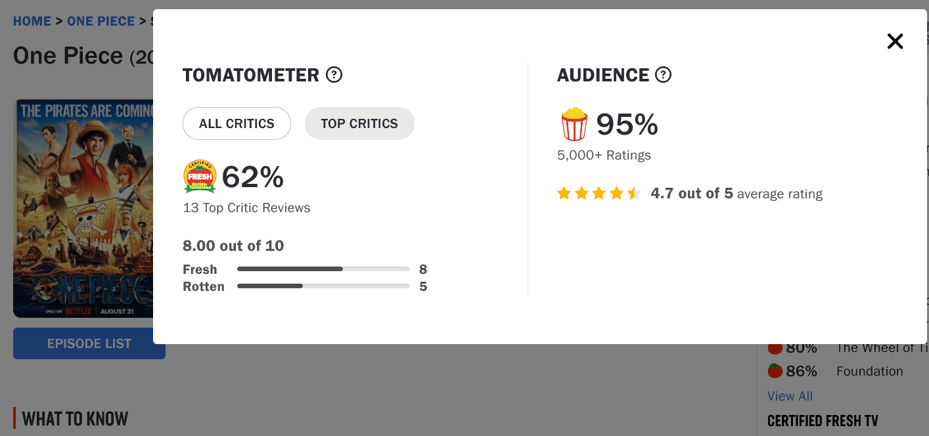Click the audience popcorn bucket icon
929x436 pixels.
pyautogui.click(x=574, y=124)
